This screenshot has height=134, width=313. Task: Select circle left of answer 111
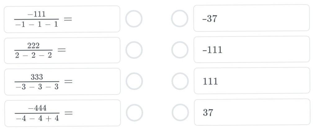pos(180,81)
